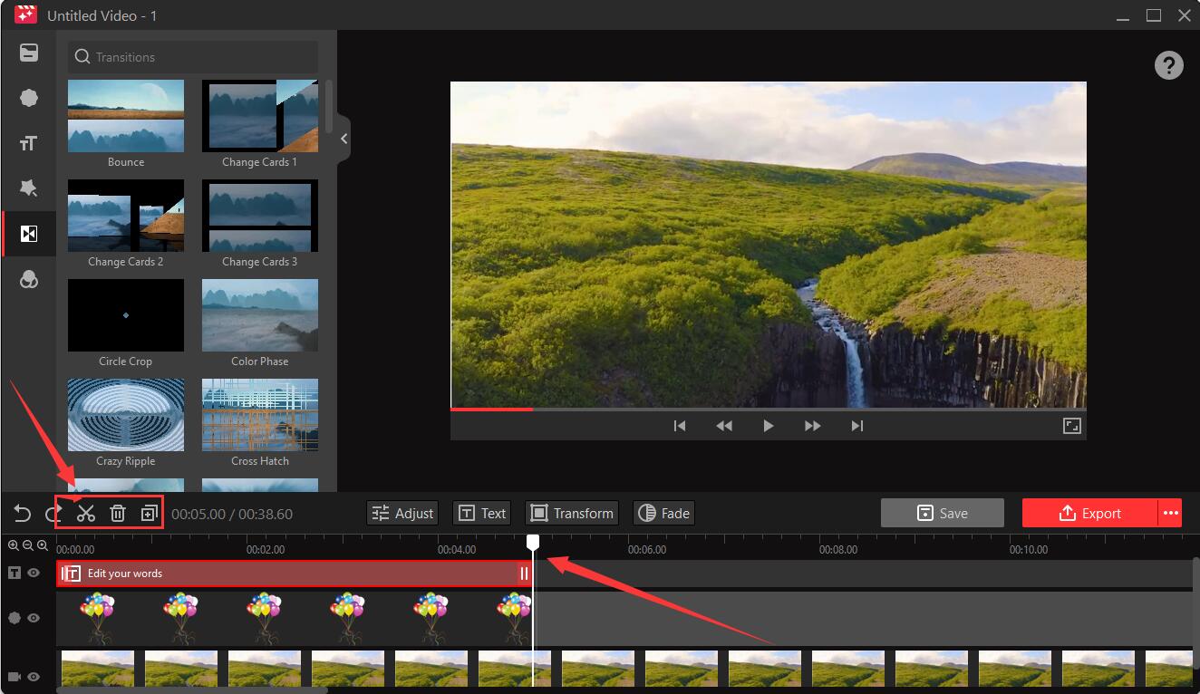This screenshot has height=694, width=1200.
Task: Open the Filters panel in sidebar
Action: tap(29, 280)
